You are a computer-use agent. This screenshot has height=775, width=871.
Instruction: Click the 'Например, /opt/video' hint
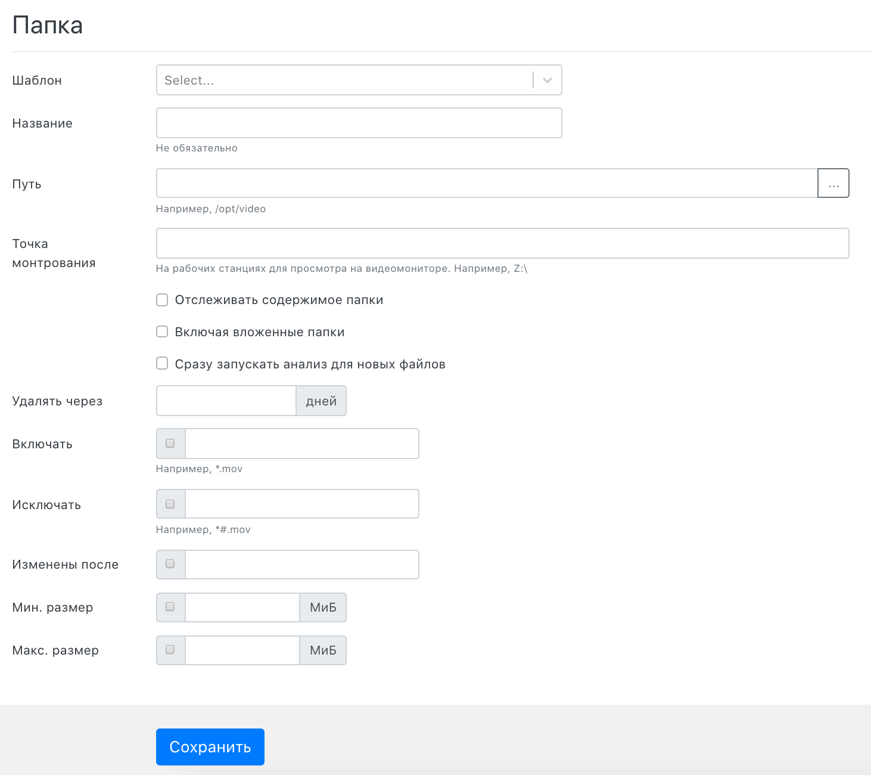coord(211,209)
